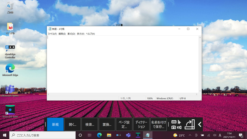Image resolution: width=247 pixels, height=139 pixels.
Task: Open the notification center icon
Action: click(241, 135)
